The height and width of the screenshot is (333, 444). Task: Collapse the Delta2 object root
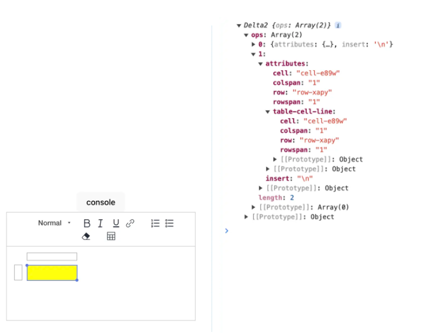click(x=238, y=26)
